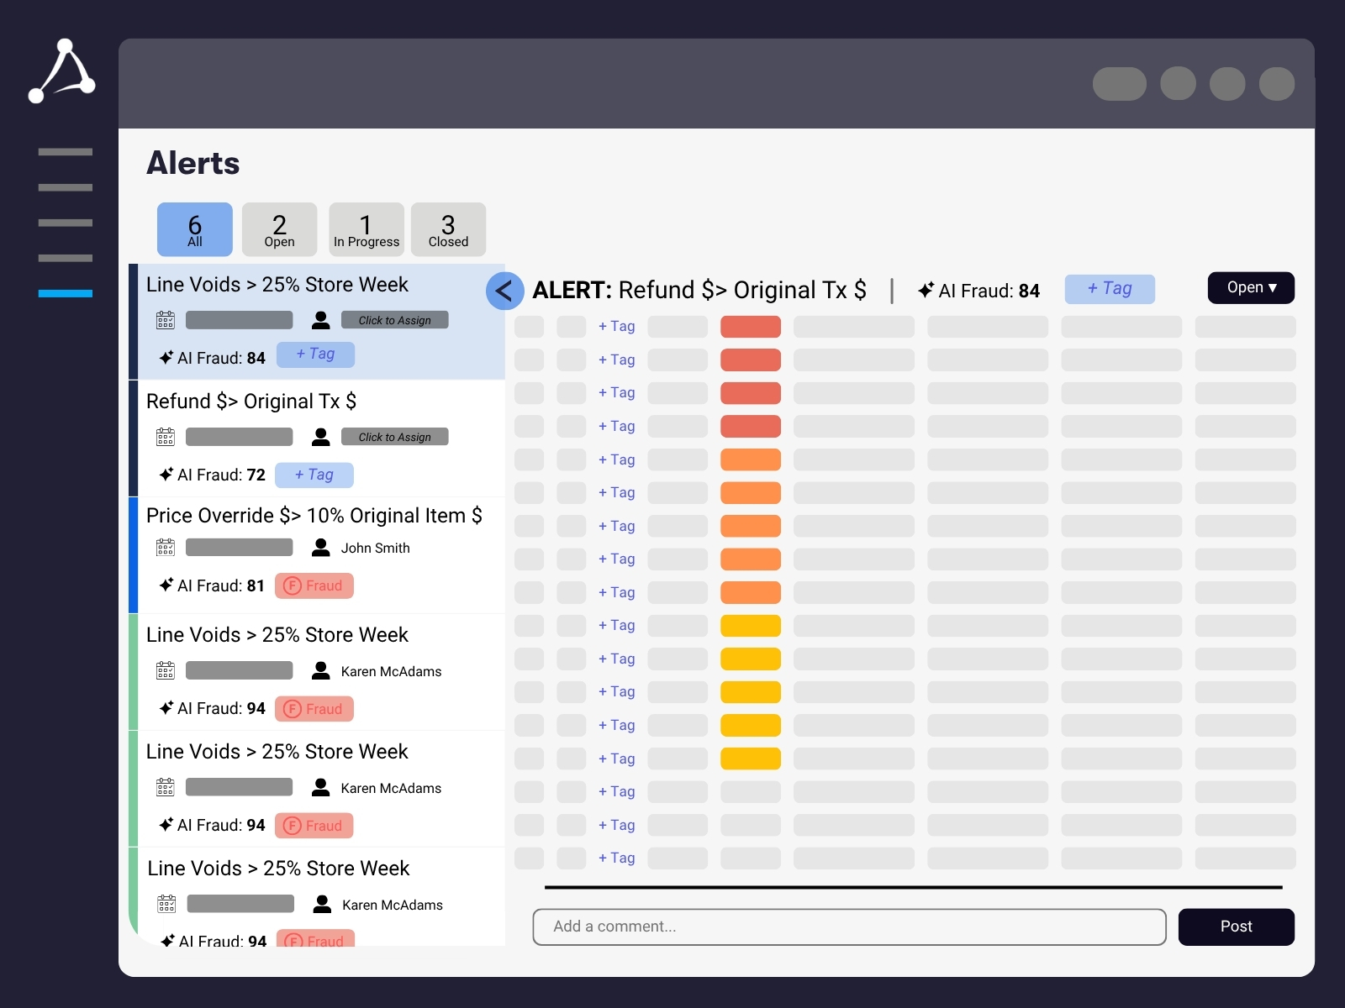Focus the Add a comment field
Image resolution: width=1345 pixels, height=1008 pixels.
coord(849,927)
